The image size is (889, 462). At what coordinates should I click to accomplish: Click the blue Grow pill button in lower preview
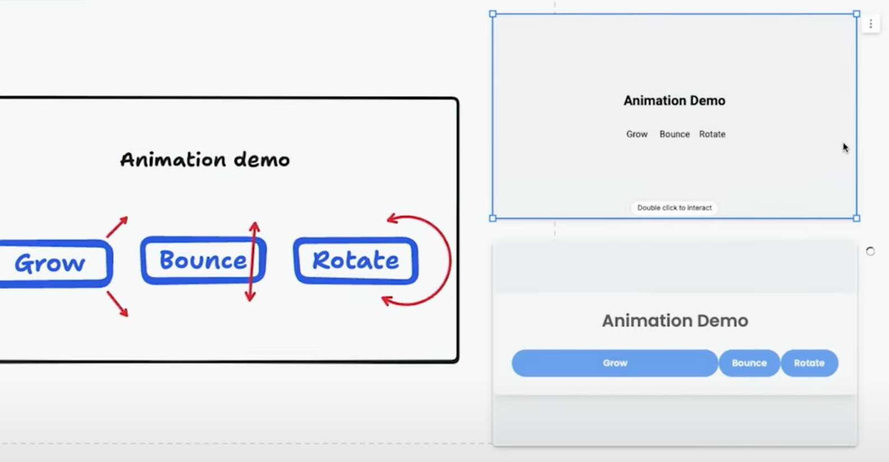coord(615,363)
